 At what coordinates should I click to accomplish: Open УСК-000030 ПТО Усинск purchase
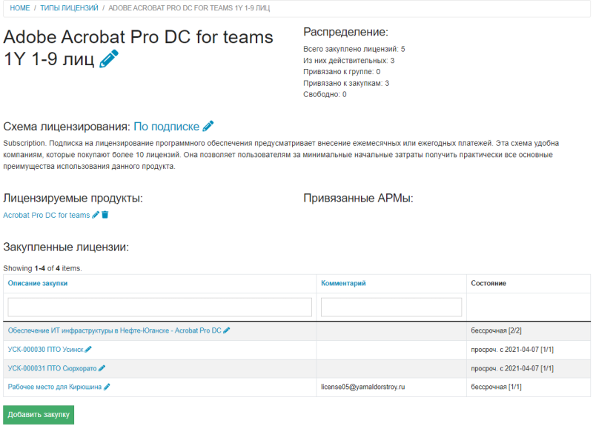[46, 349]
